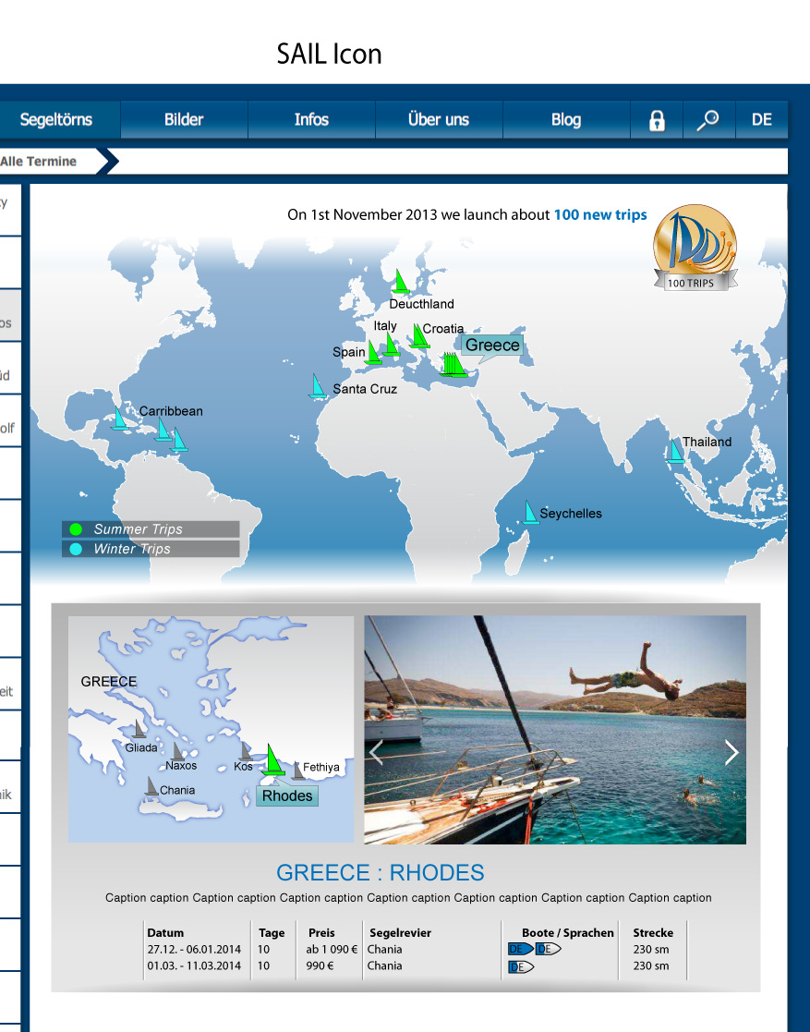Click the magnifier search icon
This screenshot has height=1032, width=810.
[708, 120]
